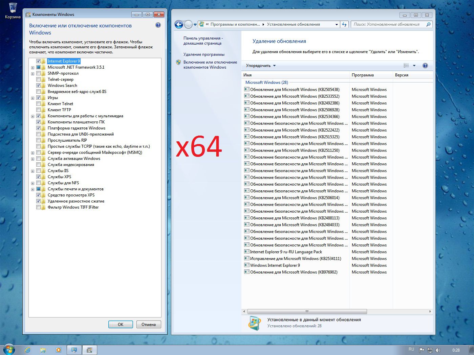Open the Удаление программы link

pos(204,54)
